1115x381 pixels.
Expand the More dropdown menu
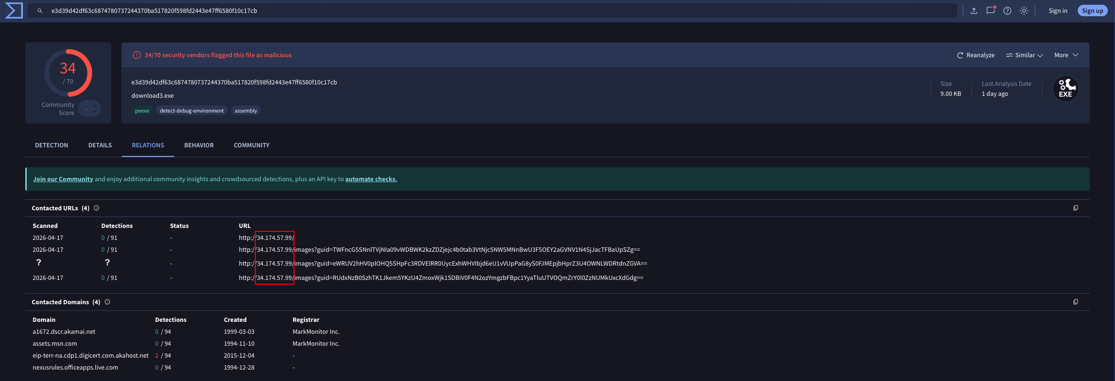(x=1066, y=55)
